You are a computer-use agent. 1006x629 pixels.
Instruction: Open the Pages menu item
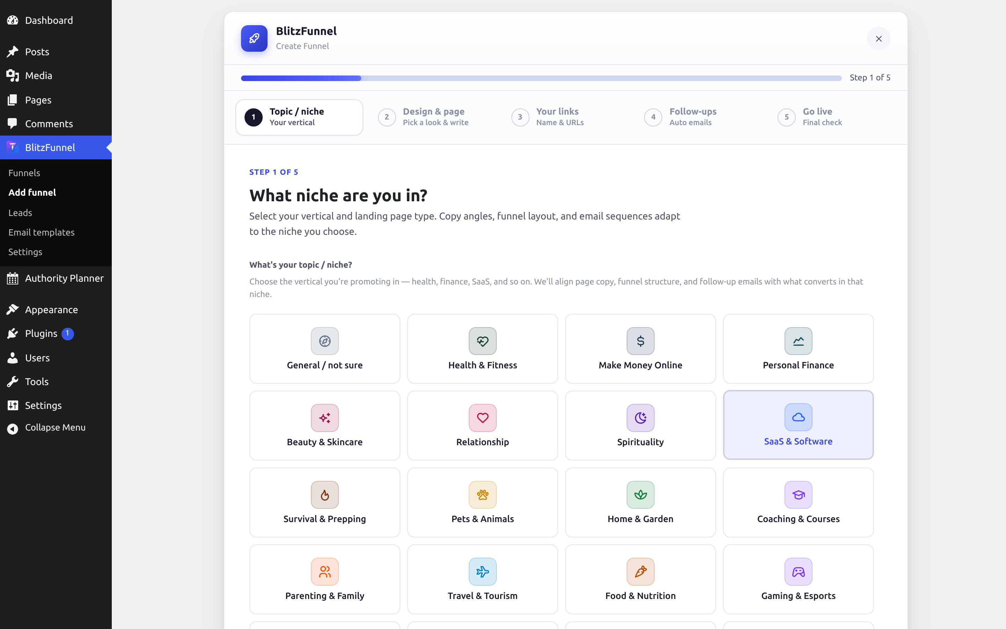click(56, 100)
